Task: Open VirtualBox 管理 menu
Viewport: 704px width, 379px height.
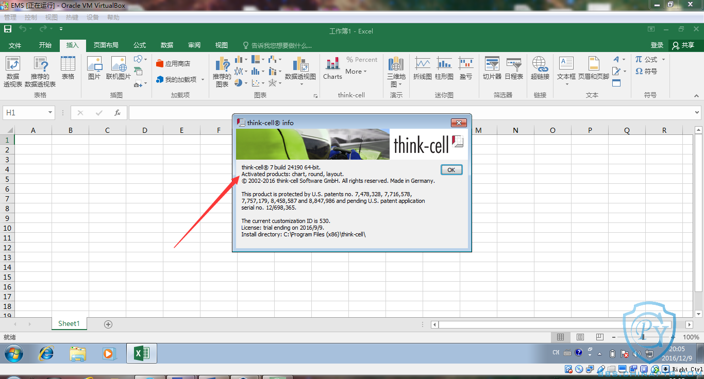Action: pos(10,18)
